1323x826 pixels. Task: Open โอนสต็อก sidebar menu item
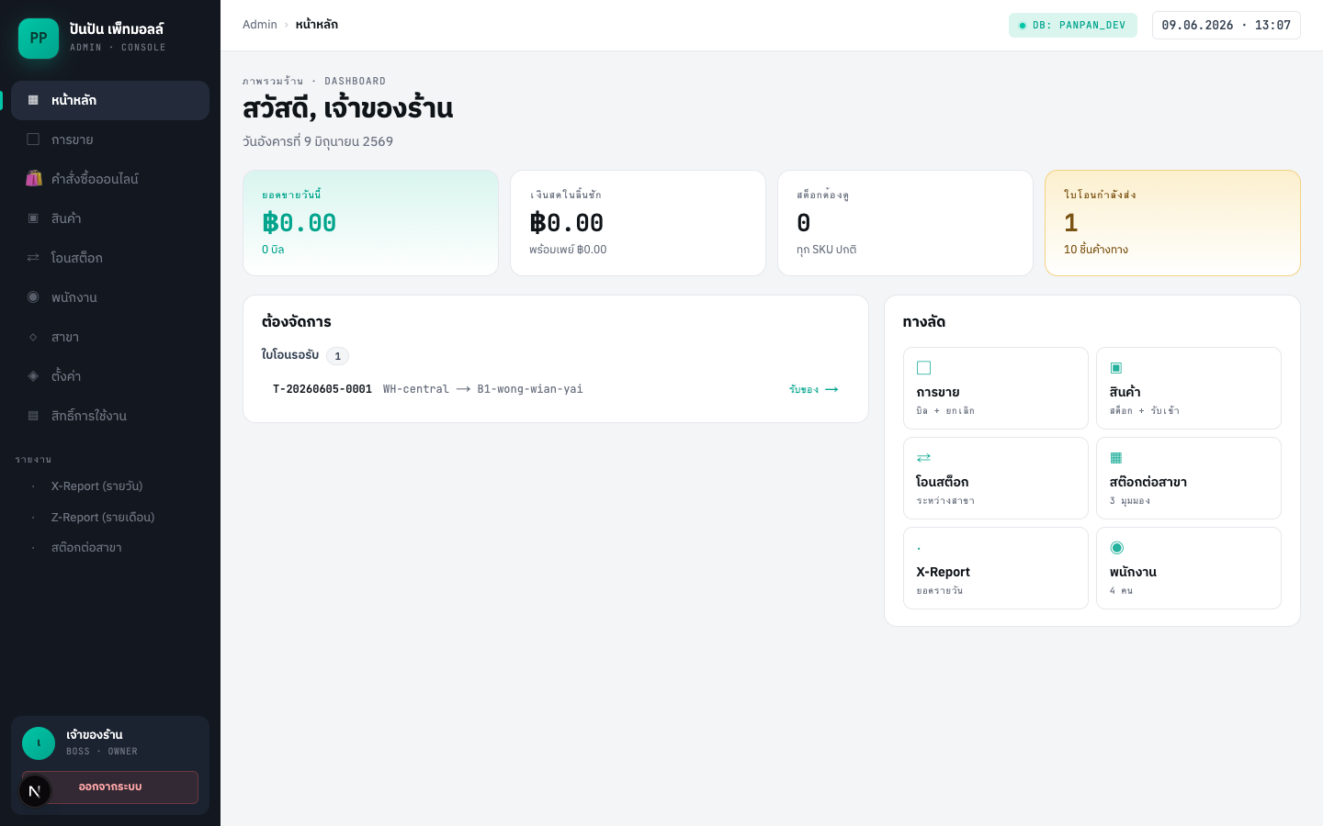click(110, 258)
